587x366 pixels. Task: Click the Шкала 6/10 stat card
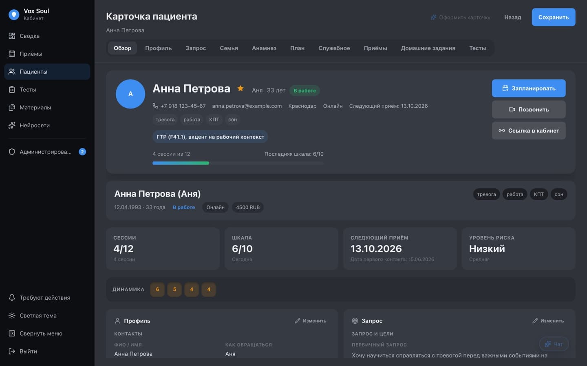[281, 248]
